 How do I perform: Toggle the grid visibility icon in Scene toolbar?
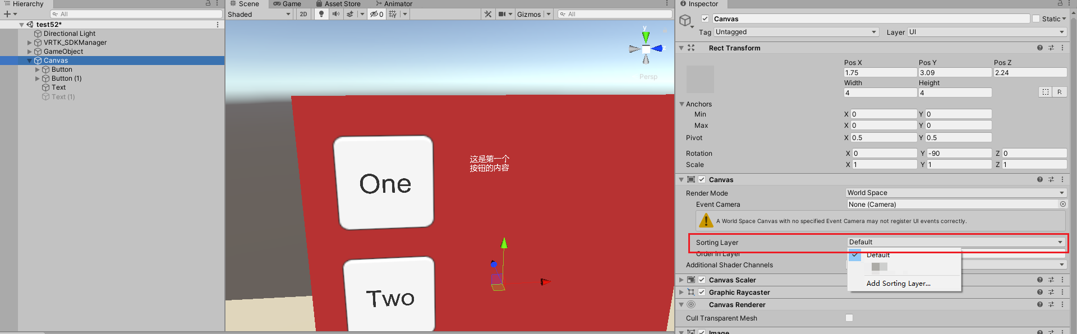pyautogui.click(x=393, y=14)
